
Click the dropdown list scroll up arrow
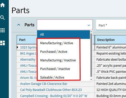tap(91, 32)
